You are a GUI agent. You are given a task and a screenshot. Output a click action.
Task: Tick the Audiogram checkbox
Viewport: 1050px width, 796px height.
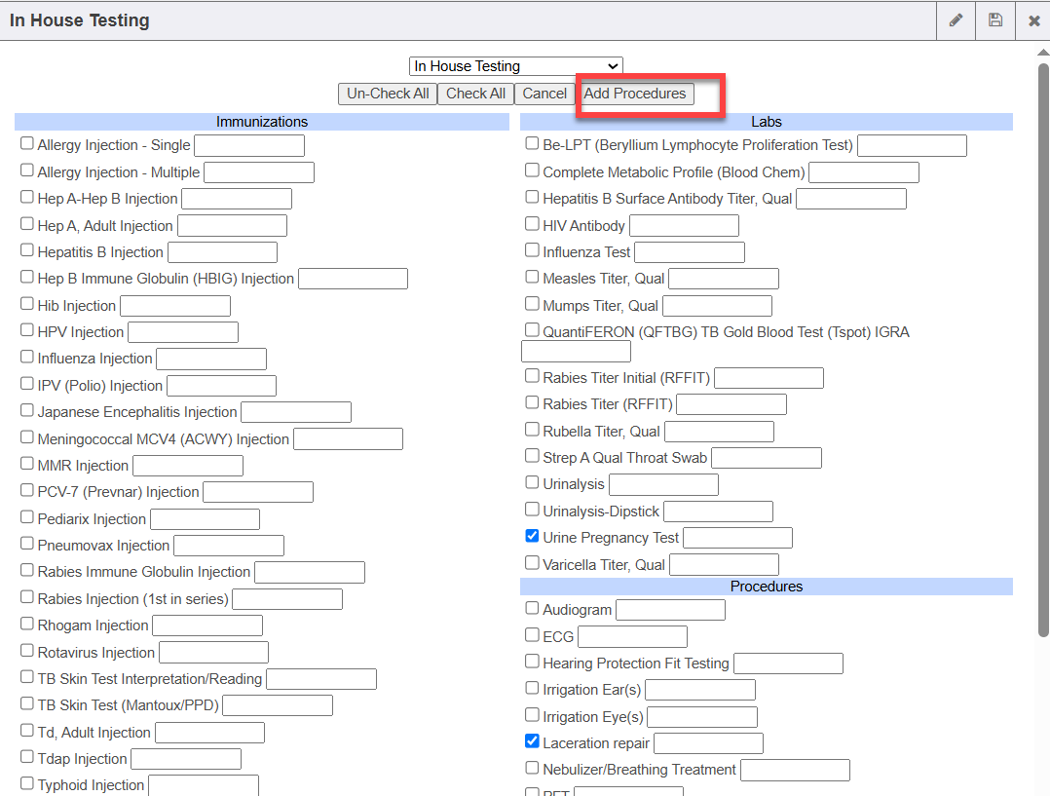tap(532, 608)
